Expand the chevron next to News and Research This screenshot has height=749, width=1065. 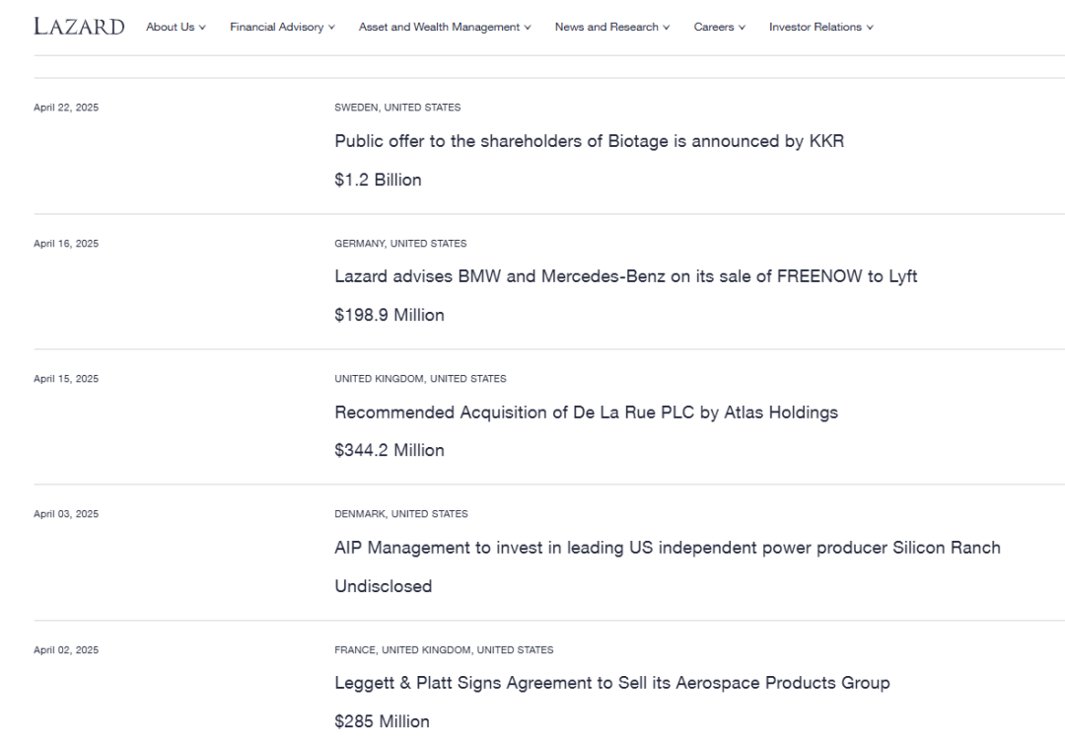667,28
